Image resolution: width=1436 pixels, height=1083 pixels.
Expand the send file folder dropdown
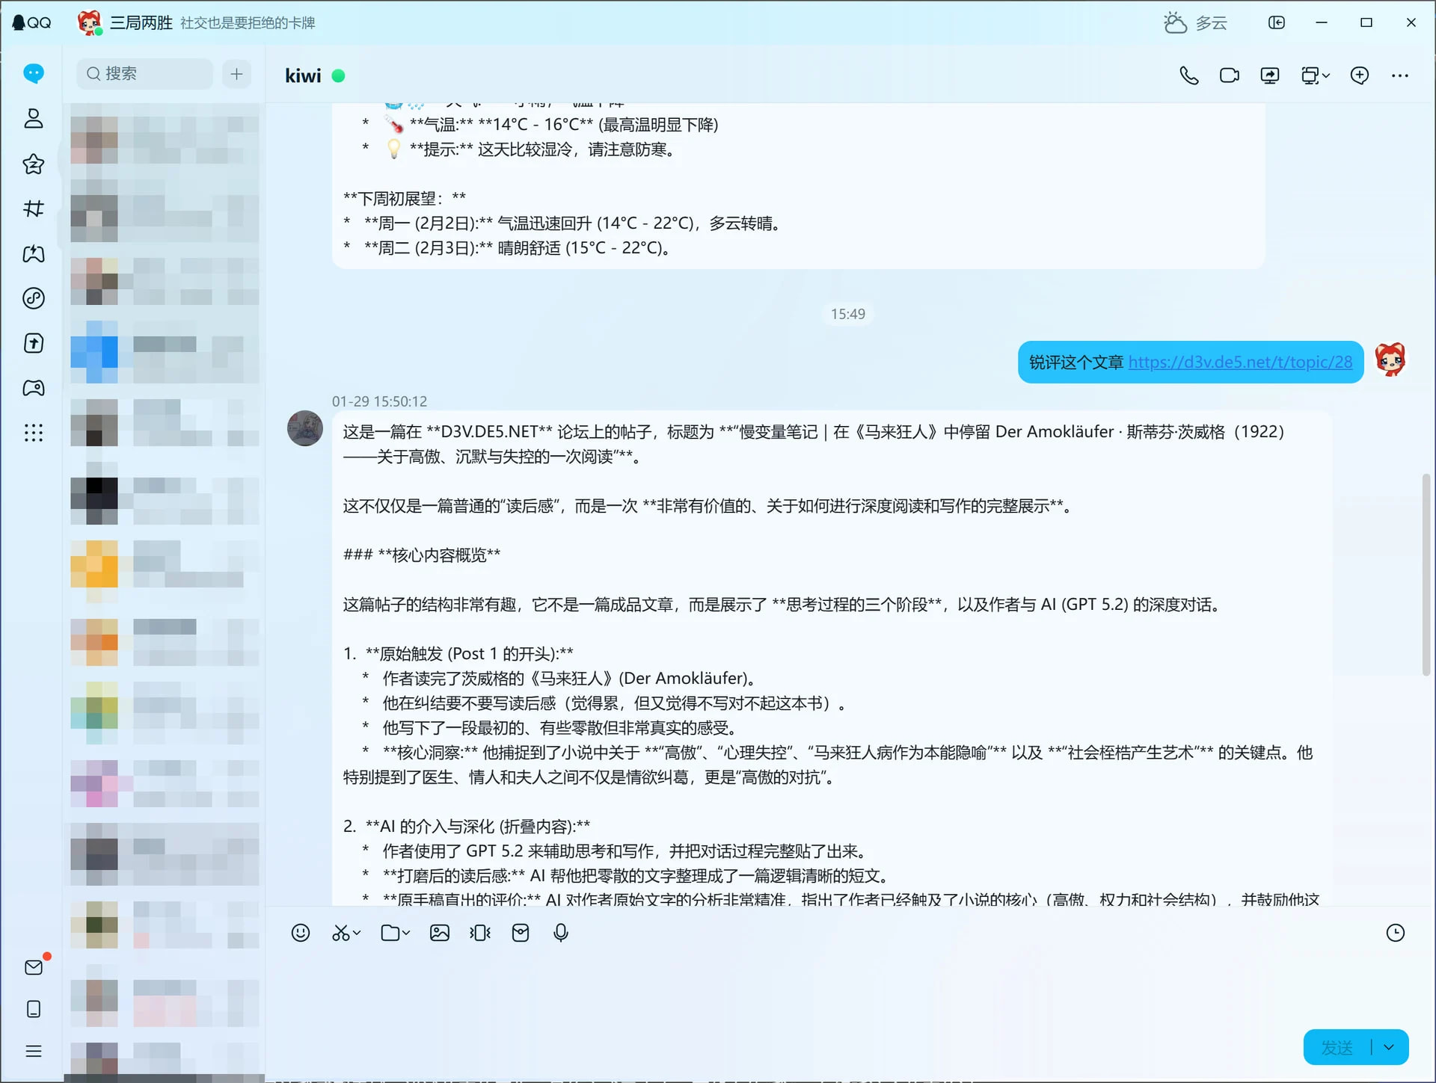(406, 933)
